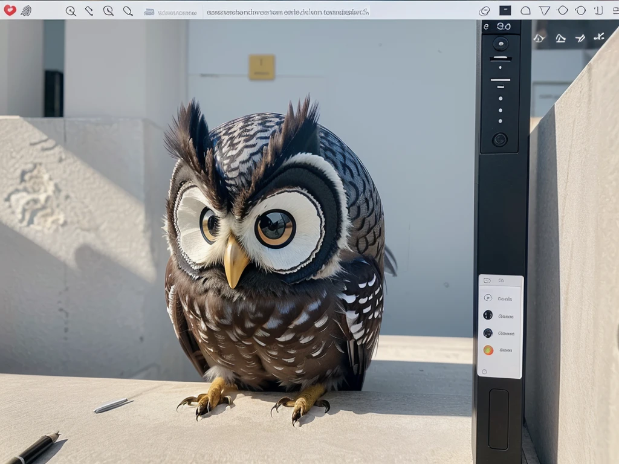Click the droplet tool icon on the right panel
The height and width of the screenshot is (464, 619).
pyautogui.click(x=539, y=39)
